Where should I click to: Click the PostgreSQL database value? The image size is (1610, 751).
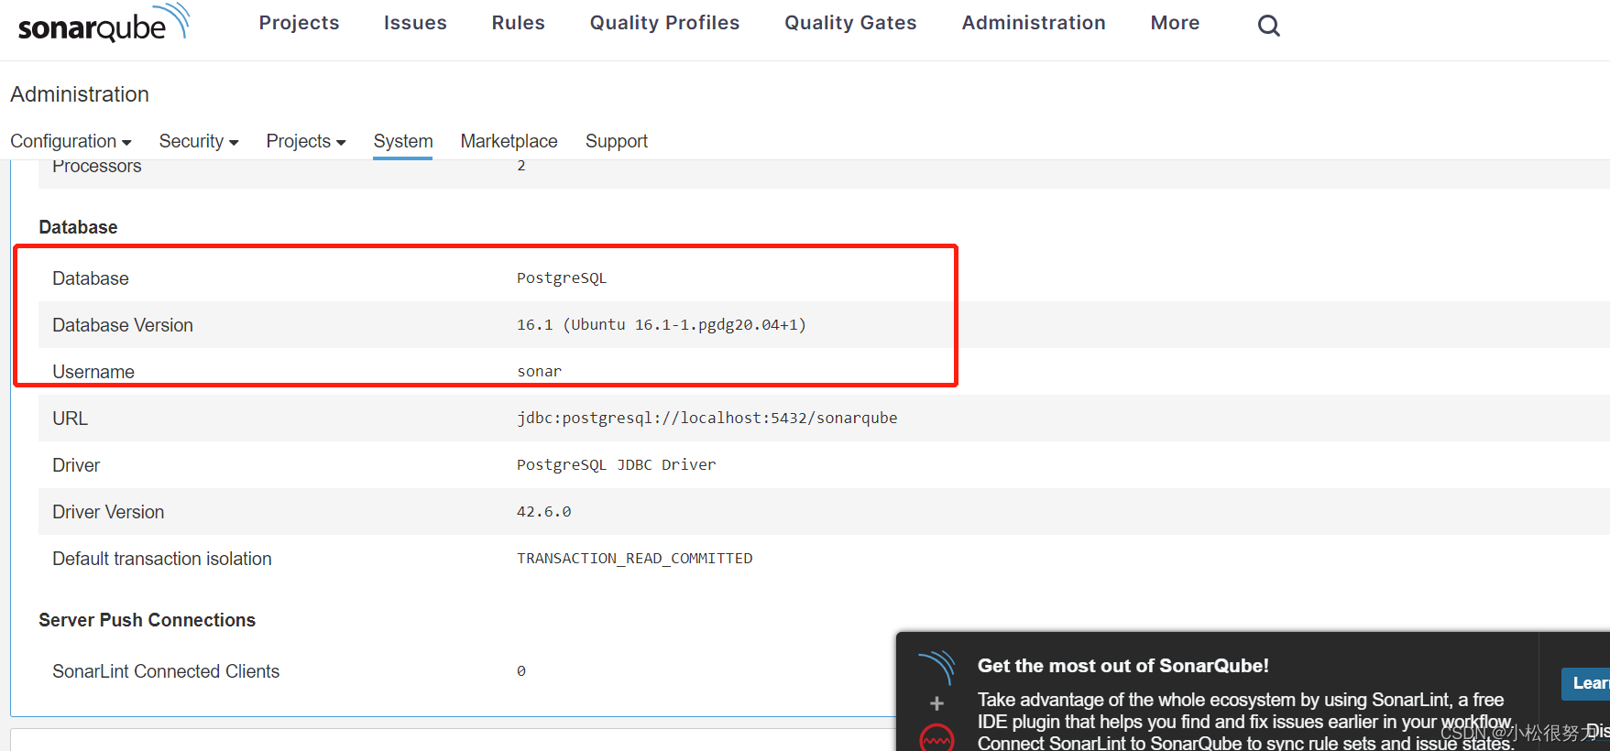click(x=562, y=278)
